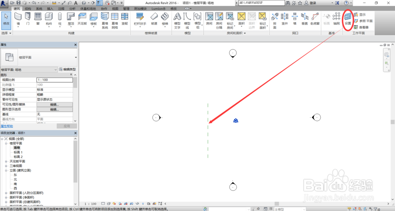This screenshot has height=211, width=395.
Task: Click the canvas horizontal scrollbar thumb
Action: click(x=276, y=204)
